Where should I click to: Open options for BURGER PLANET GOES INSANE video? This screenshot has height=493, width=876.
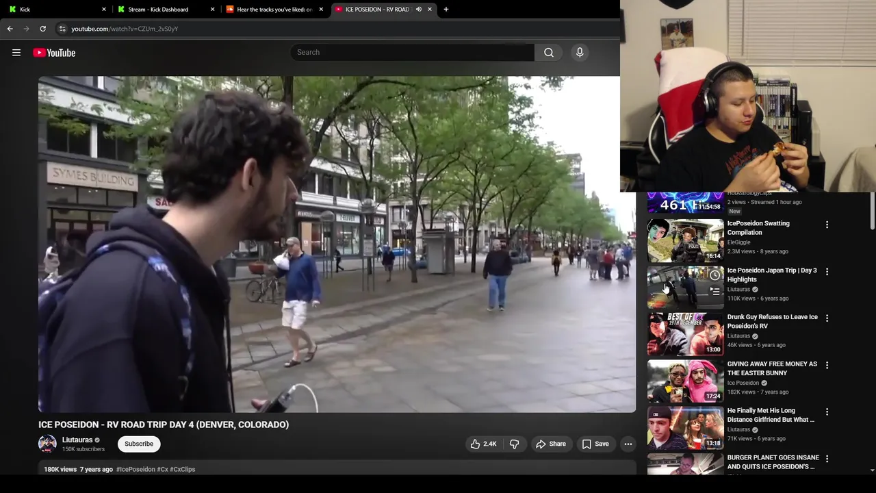point(827,459)
